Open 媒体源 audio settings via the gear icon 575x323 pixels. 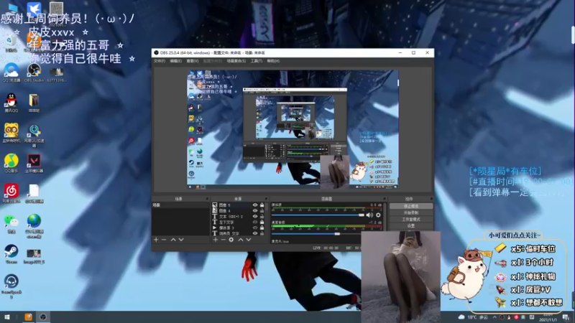pyautogui.click(x=378, y=215)
